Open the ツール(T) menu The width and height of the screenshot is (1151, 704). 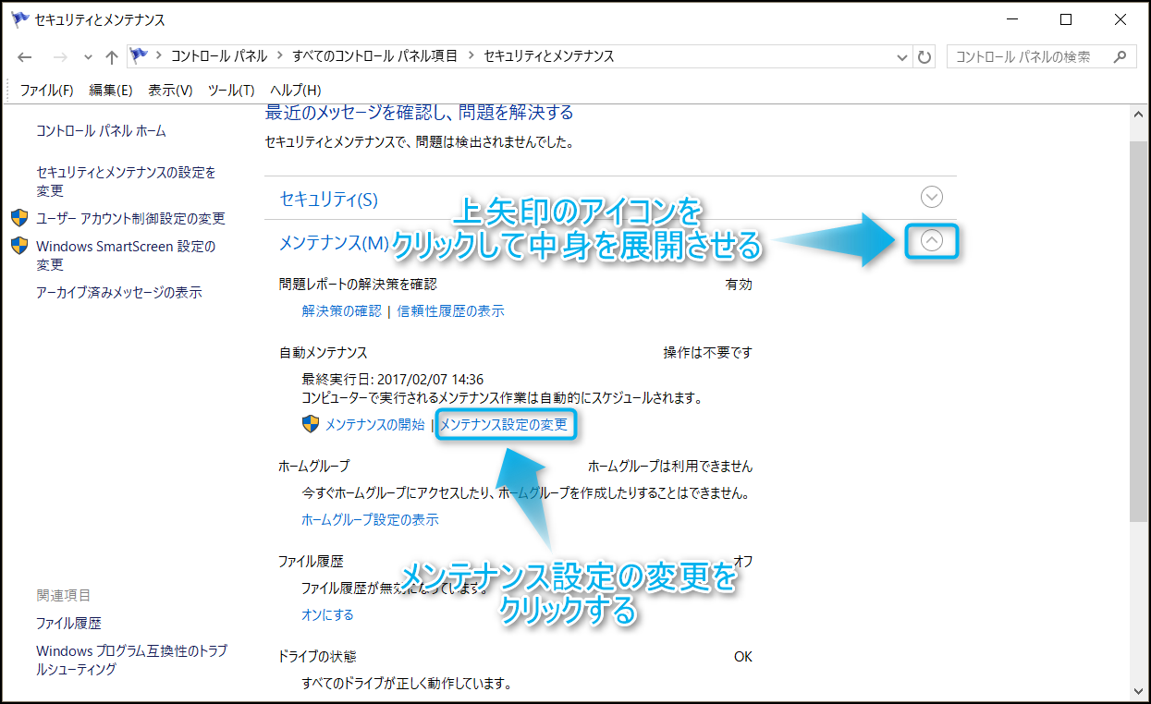click(x=231, y=90)
